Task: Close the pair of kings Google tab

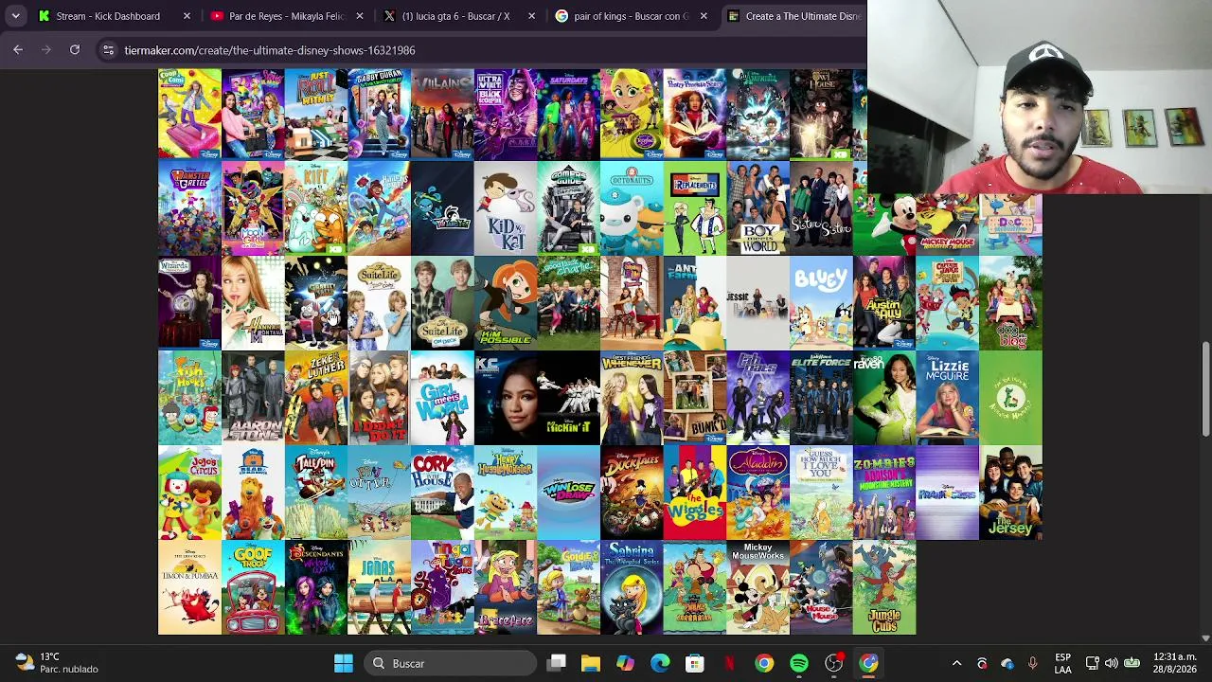Action: pyautogui.click(x=704, y=16)
